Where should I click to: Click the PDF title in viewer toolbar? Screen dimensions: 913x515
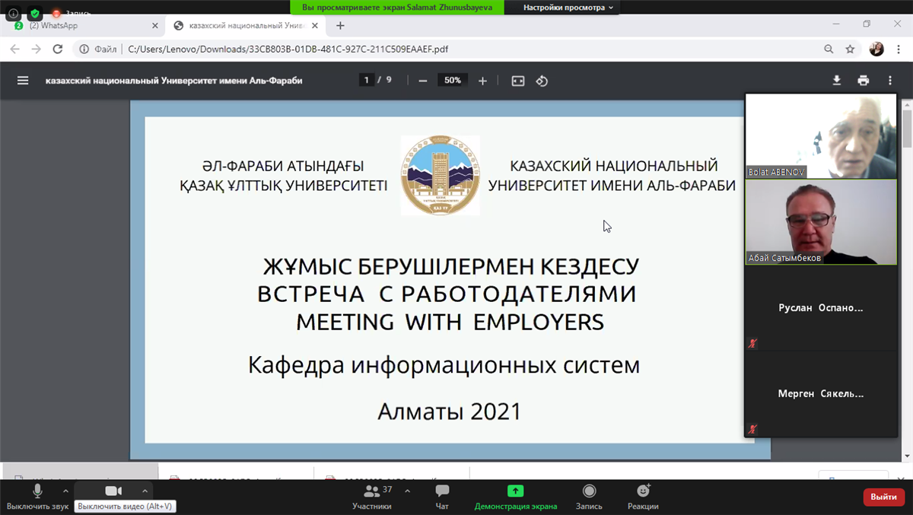pos(174,80)
